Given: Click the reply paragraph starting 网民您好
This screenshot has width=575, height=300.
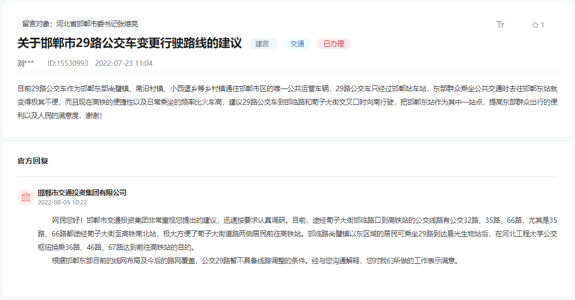Looking at the screenshot, I should 297,234.
